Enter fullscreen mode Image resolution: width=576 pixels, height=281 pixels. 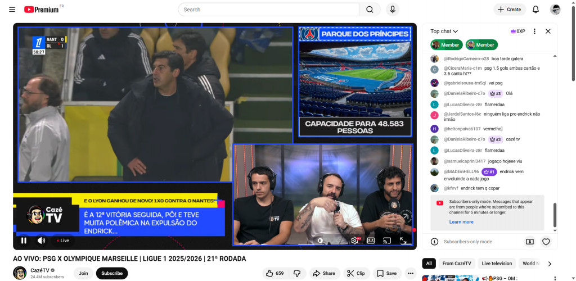[403, 241]
